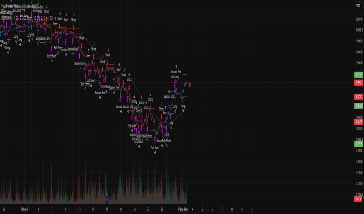Click the Tháng Tám date label

coord(183,209)
